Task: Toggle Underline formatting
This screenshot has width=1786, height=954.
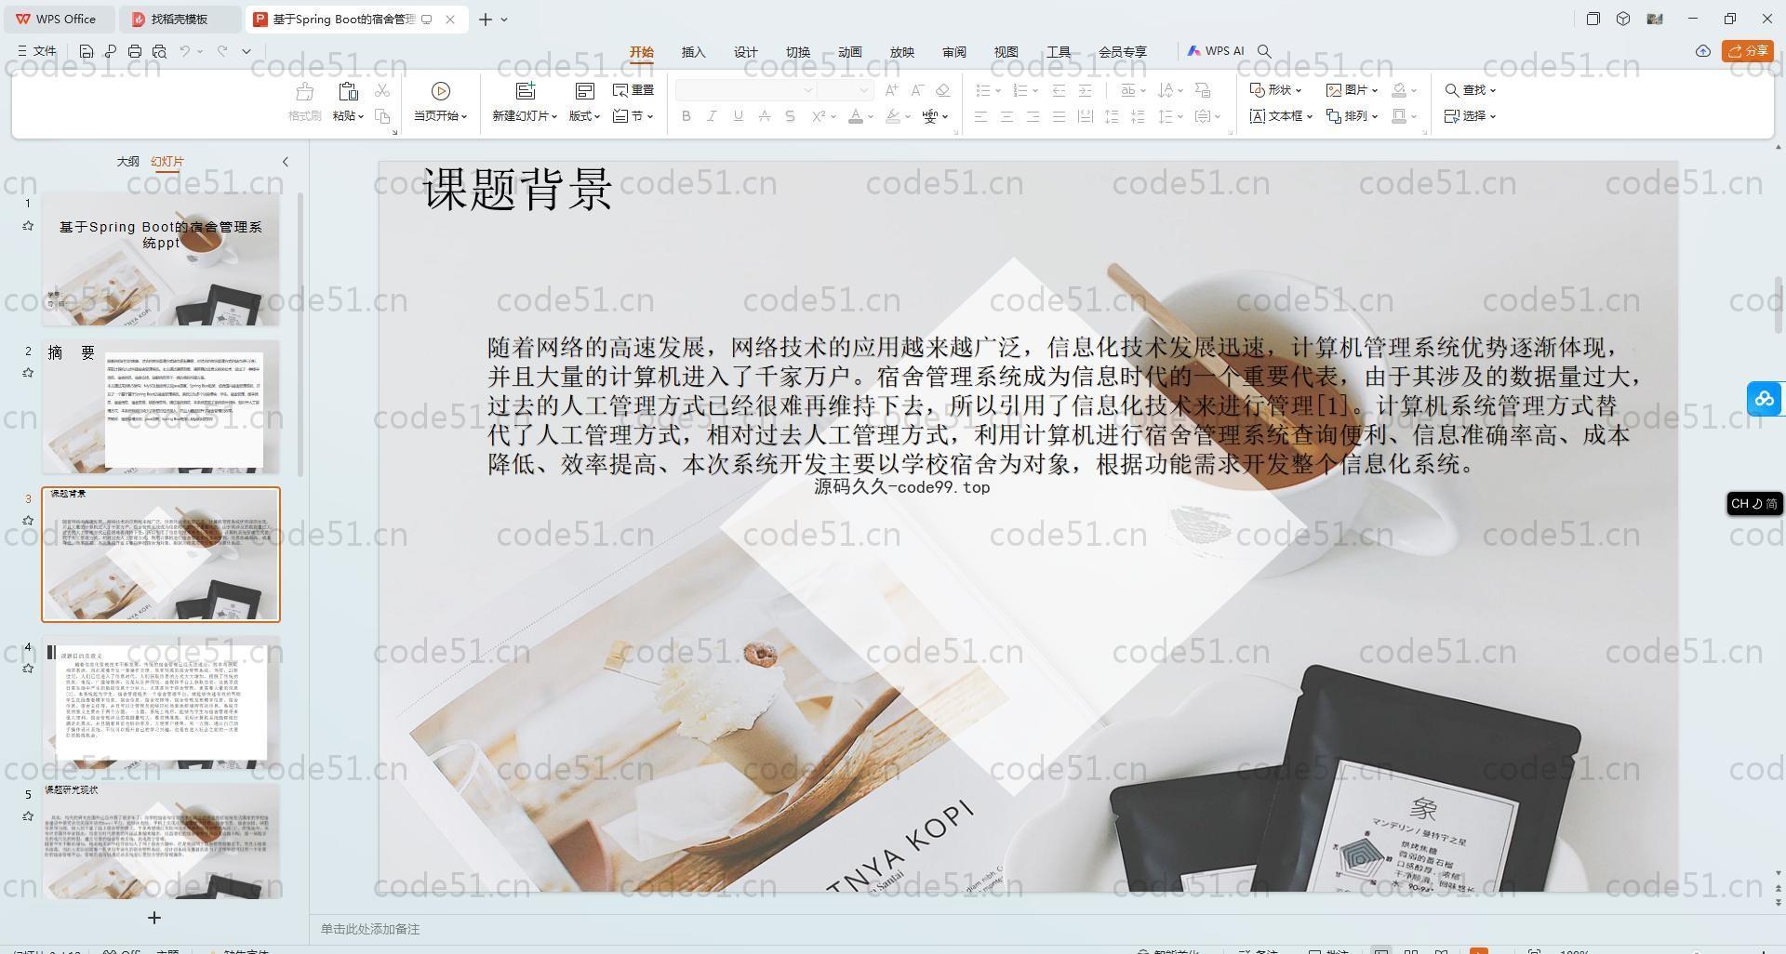Action: pyautogui.click(x=738, y=116)
